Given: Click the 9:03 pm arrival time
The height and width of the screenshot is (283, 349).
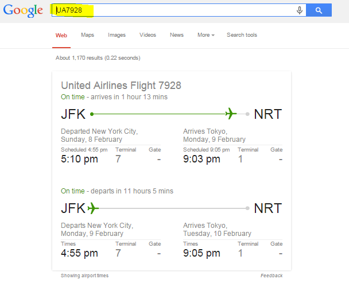Looking at the screenshot, I should (201, 159).
